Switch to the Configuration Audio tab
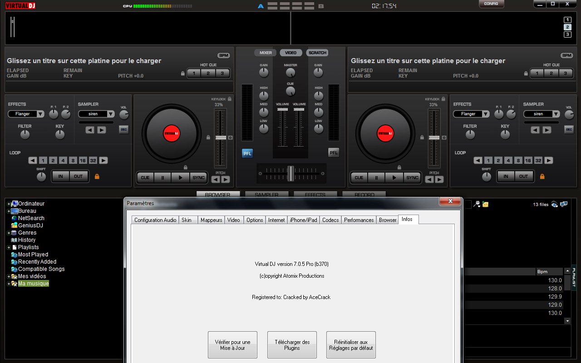This screenshot has height=363, width=581. click(155, 220)
